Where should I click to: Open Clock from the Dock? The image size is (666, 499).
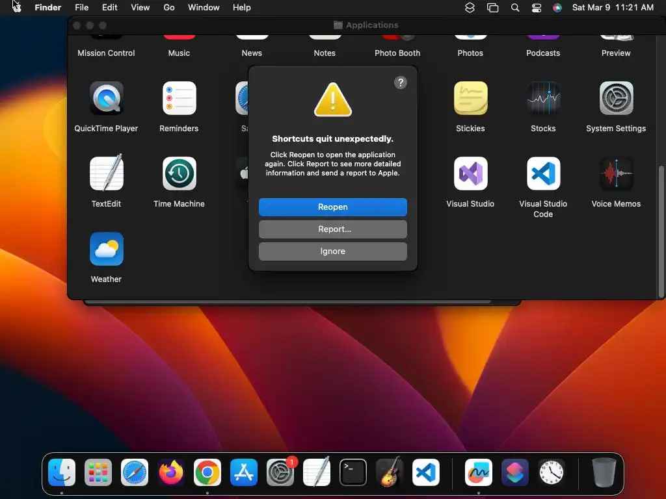tap(552, 472)
